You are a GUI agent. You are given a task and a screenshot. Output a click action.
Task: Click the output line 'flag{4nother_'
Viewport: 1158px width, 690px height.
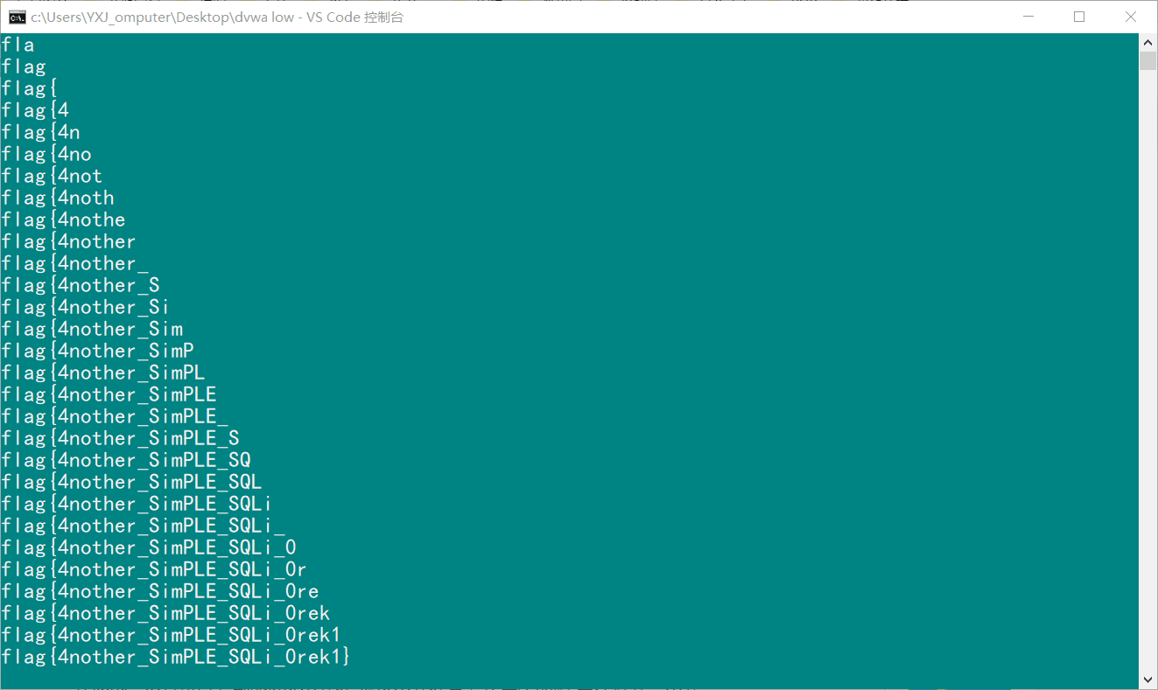[74, 263]
